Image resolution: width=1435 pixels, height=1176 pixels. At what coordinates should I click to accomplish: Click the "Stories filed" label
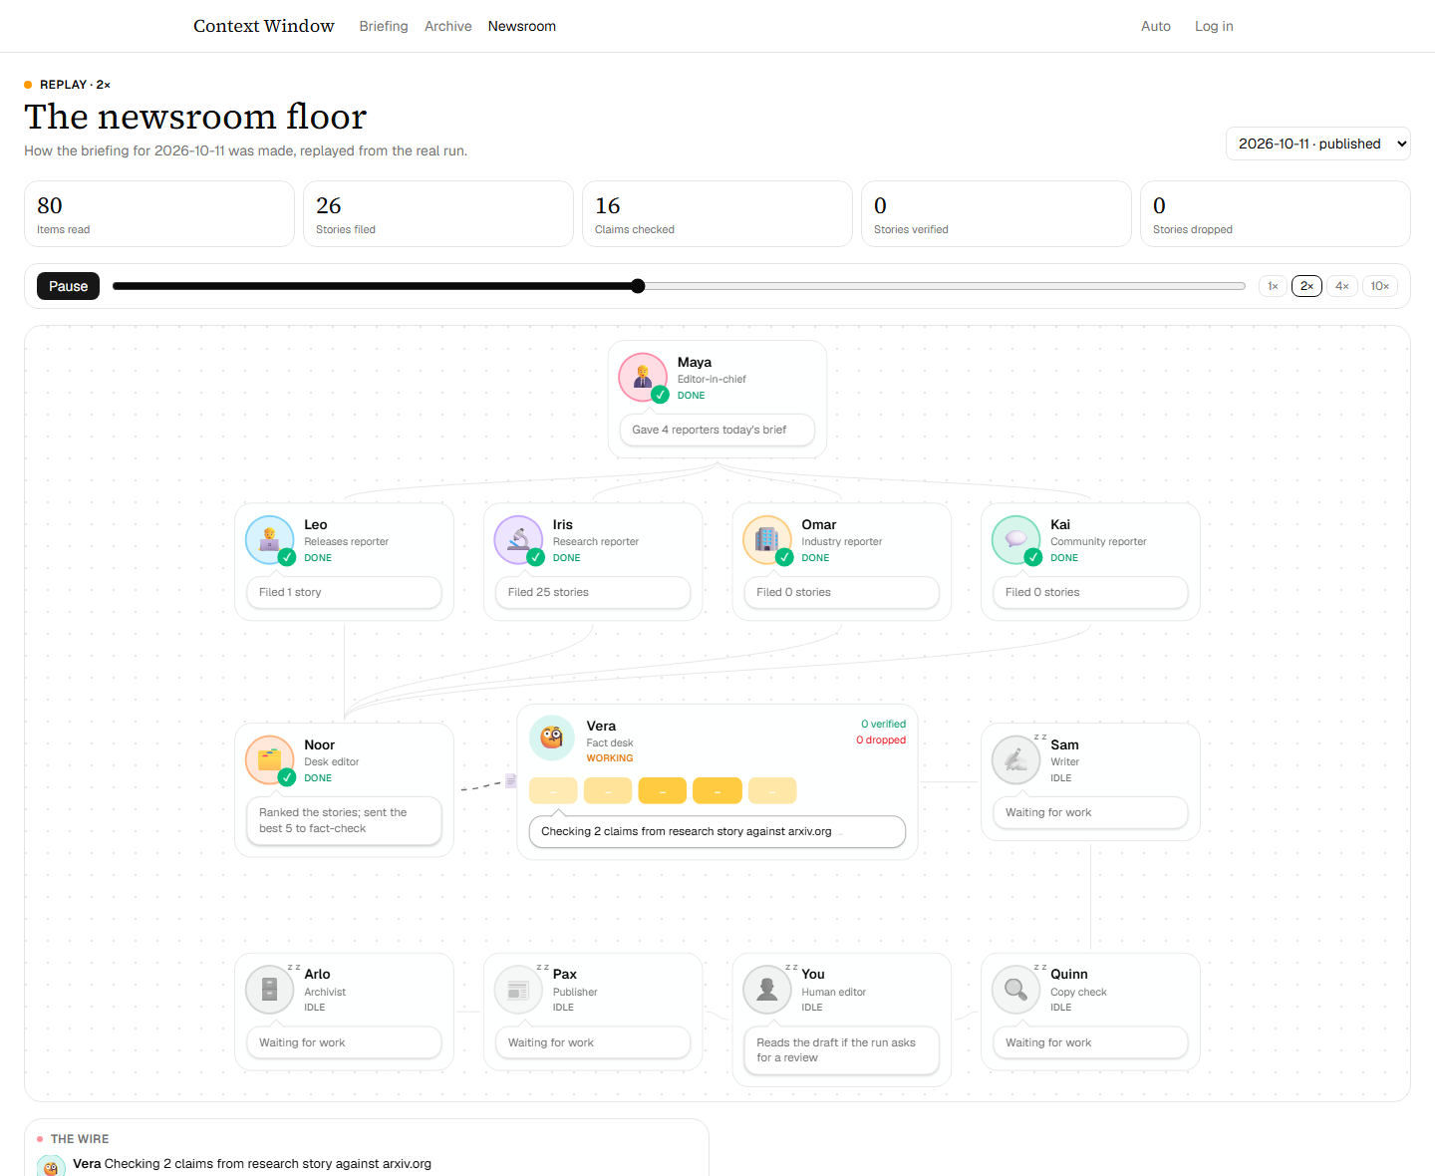pyautogui.click(x=346, y=229)
